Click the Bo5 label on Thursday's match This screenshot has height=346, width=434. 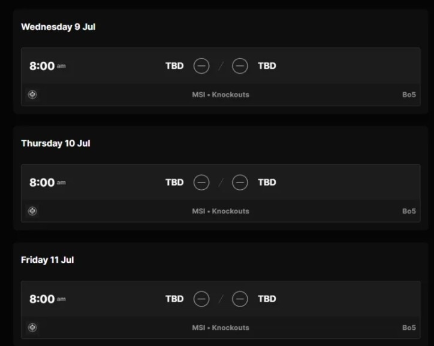pos(409,211)
